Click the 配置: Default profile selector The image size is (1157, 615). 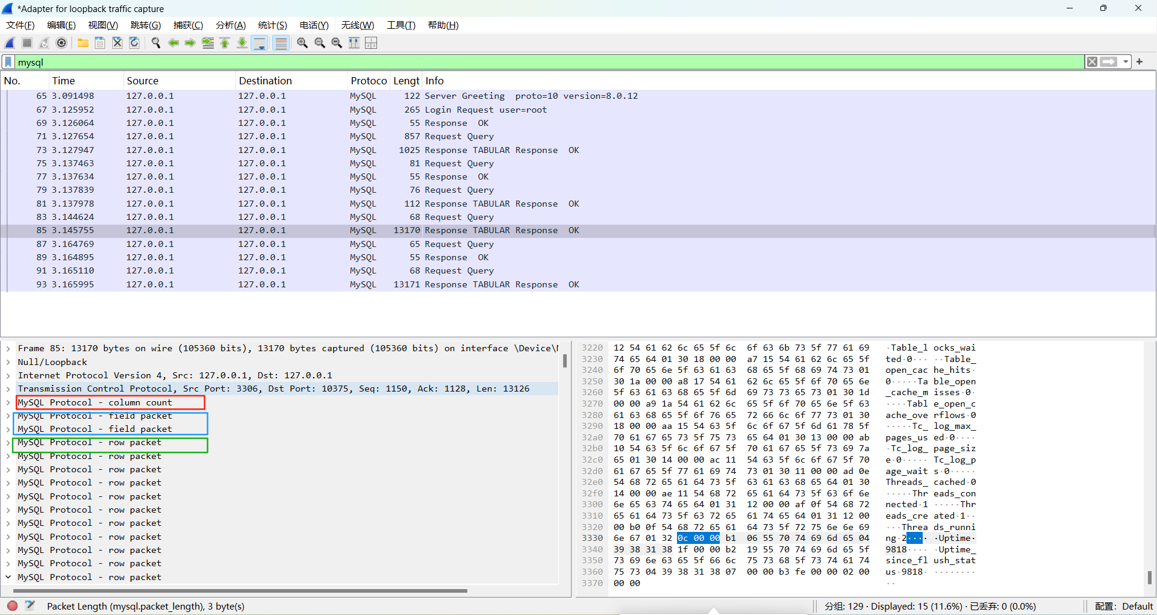tap(1123, 606)
